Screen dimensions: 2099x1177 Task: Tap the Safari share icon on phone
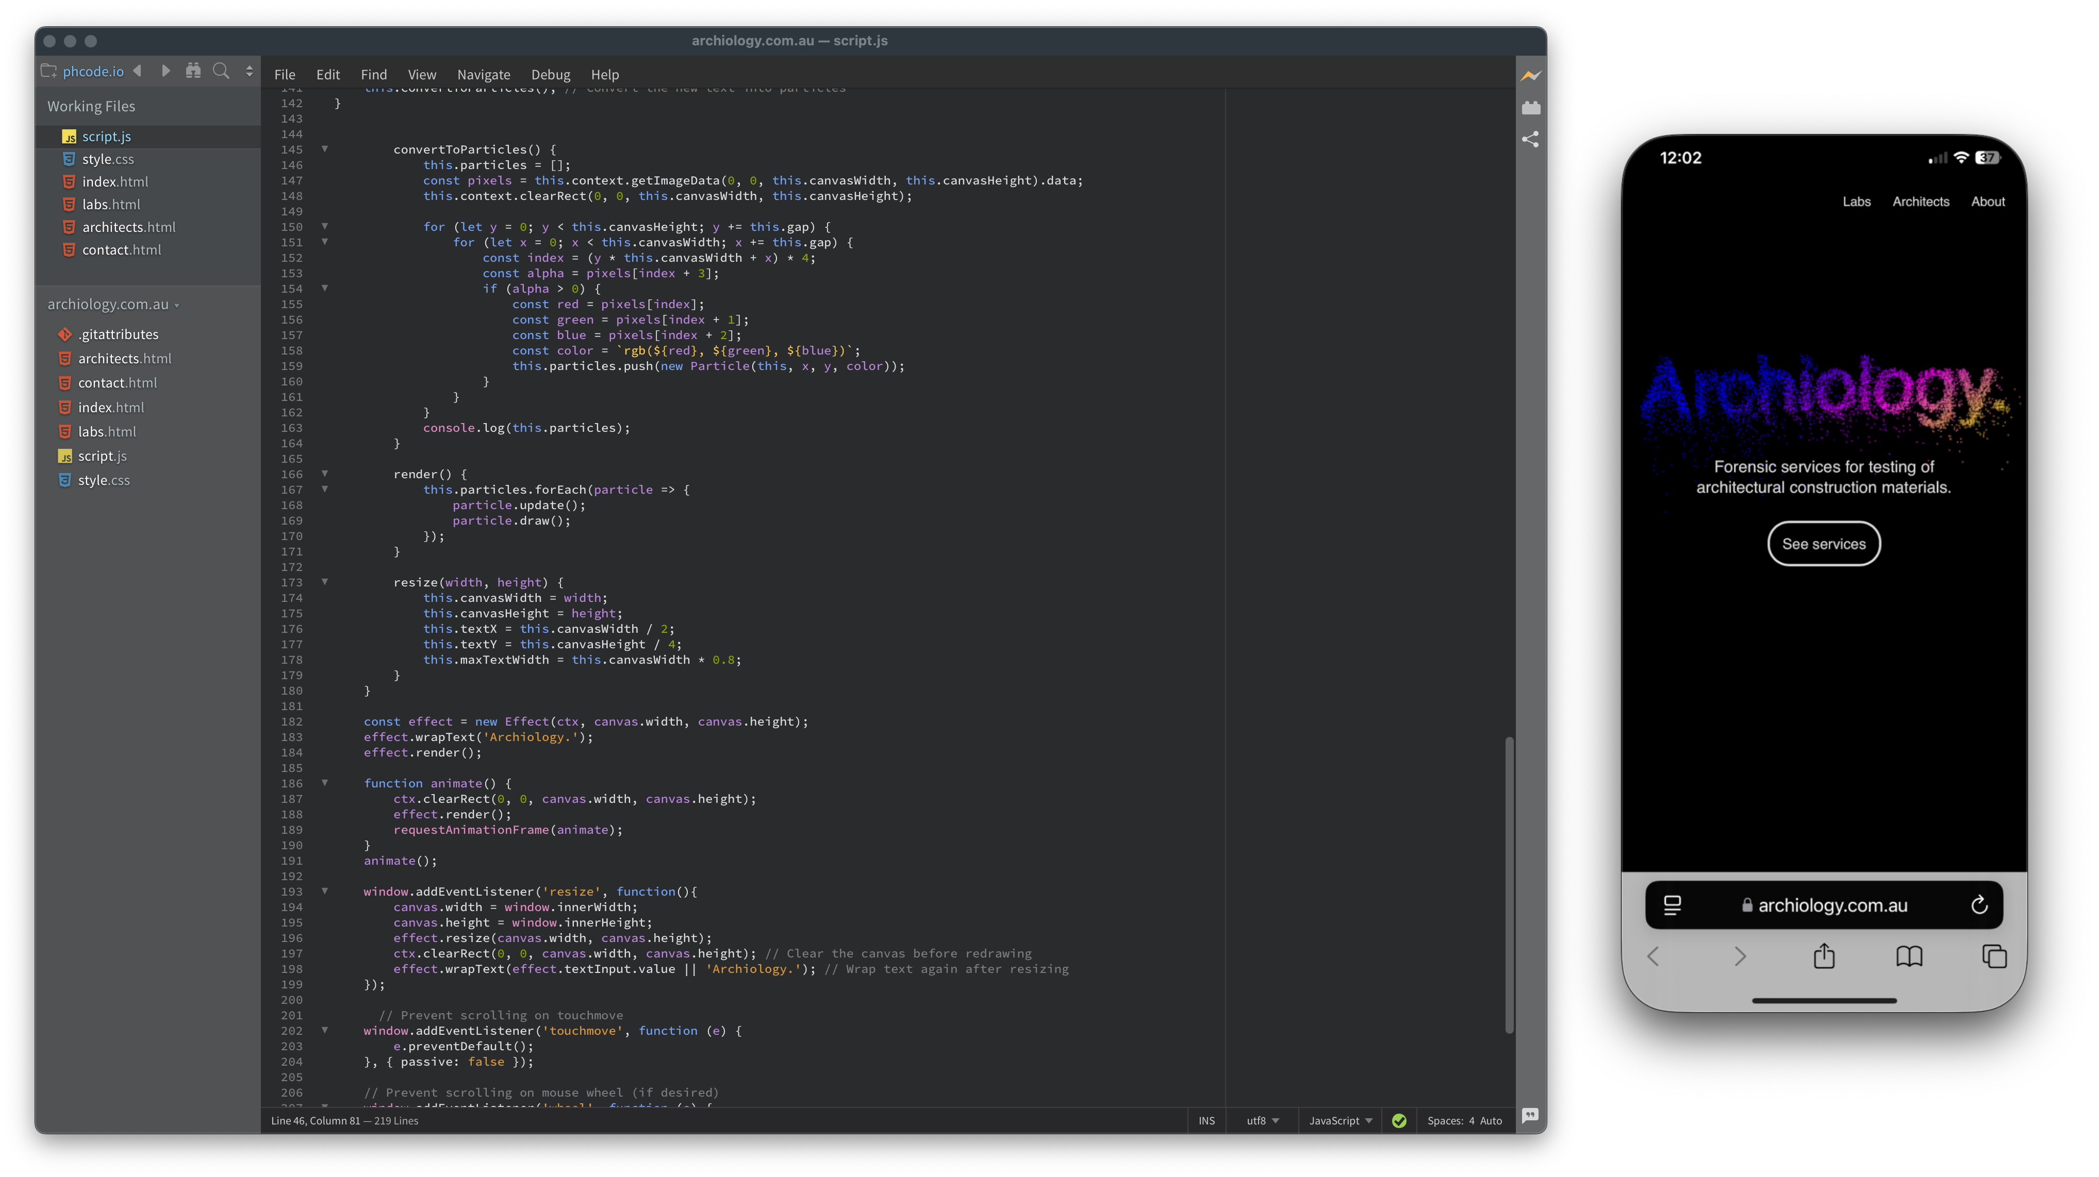coord(1824,955)
